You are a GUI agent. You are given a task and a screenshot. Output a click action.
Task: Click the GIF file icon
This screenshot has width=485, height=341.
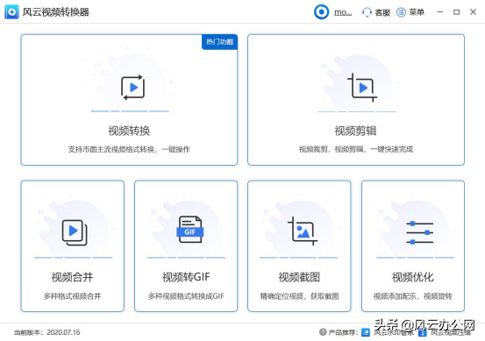coord(190,230)
